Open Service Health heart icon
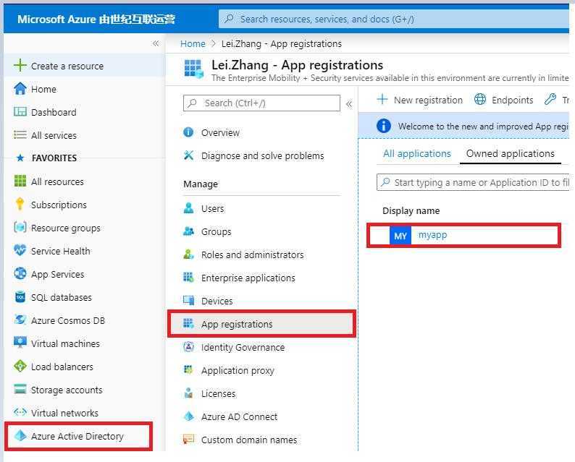The width and height of the screenshot is (575, 462). pos(20,250)
